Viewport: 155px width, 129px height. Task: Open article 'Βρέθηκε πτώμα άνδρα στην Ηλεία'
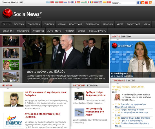point(96,94)
